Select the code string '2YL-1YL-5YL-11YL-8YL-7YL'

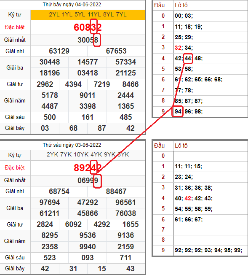(x=88, y=14)
